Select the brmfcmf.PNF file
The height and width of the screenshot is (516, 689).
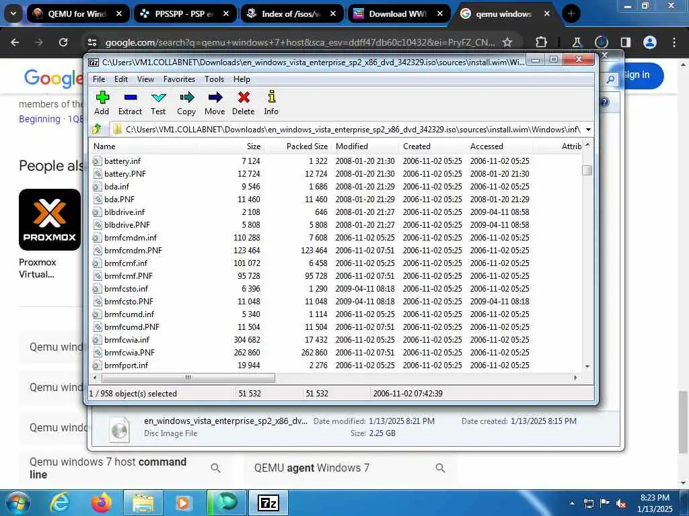click(x=129, y=275)
